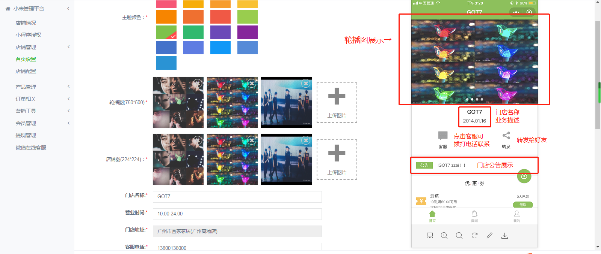Click the download icon under phone preview

504,236
